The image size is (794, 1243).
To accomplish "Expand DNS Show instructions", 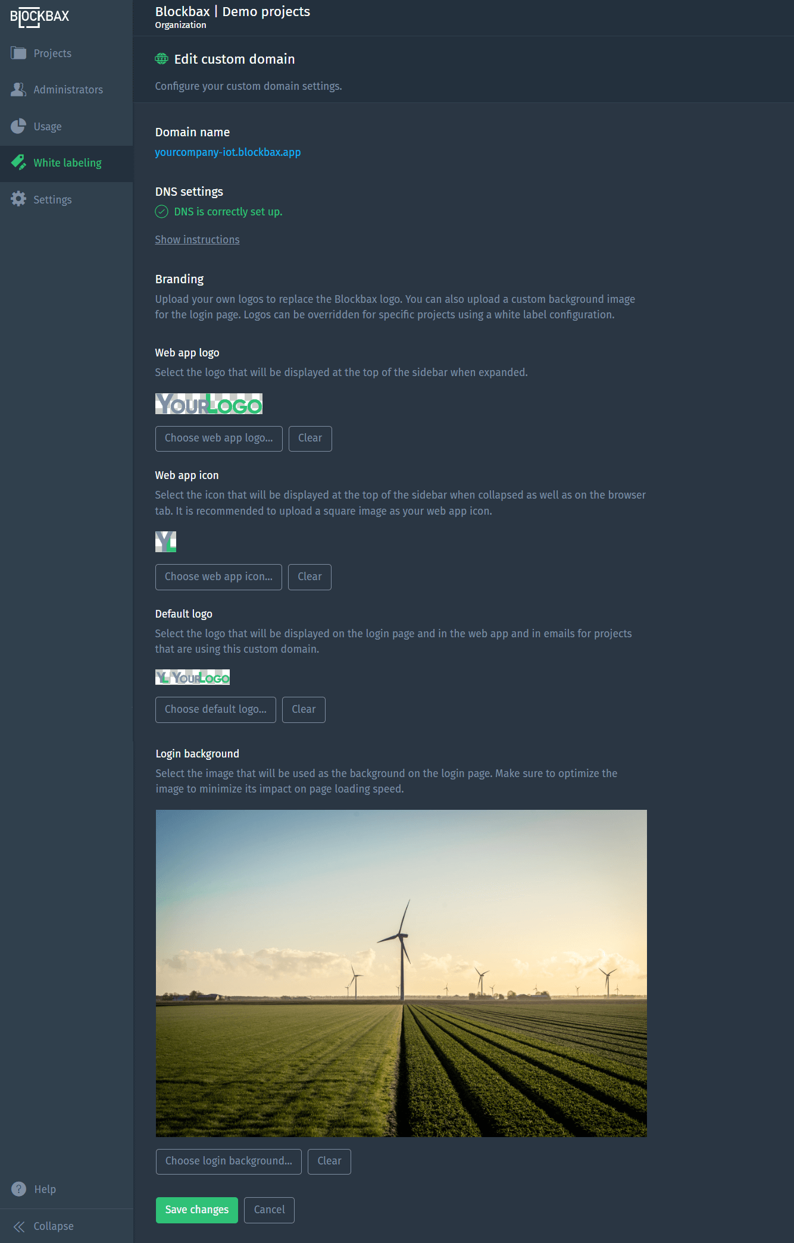I will [197, 239].
